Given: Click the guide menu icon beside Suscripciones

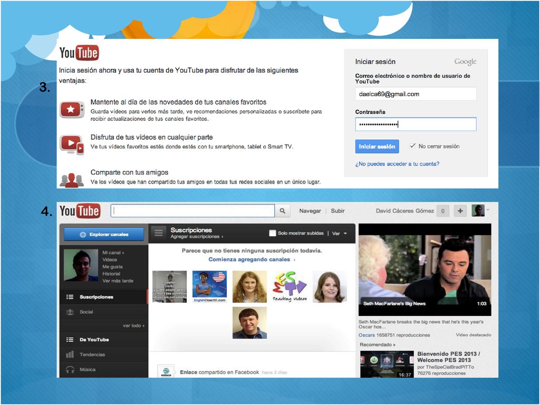Looking at the screenshot, I should point(158,233).
